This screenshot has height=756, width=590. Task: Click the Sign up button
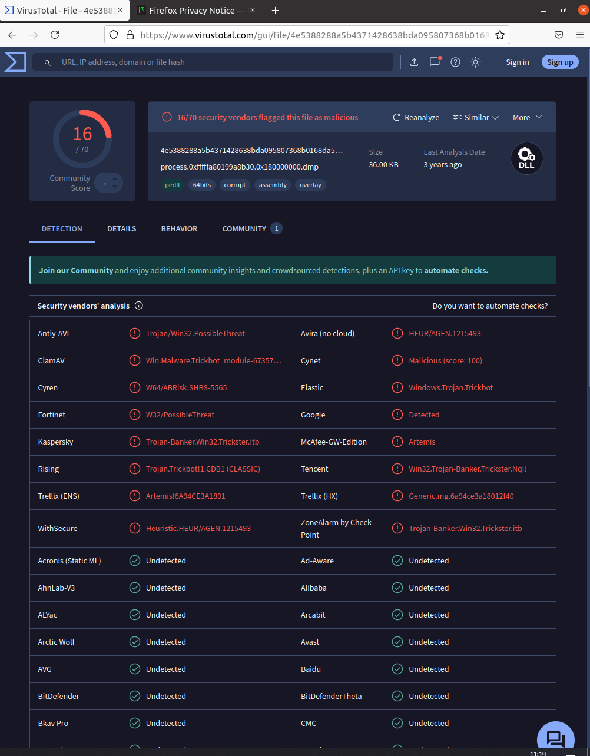point(560,62)
